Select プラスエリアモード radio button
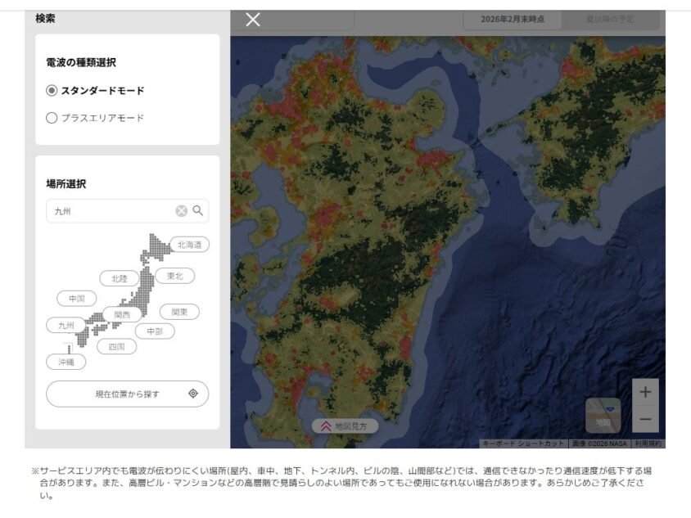This screenshot has width=691, height=518. pos(52,118)
